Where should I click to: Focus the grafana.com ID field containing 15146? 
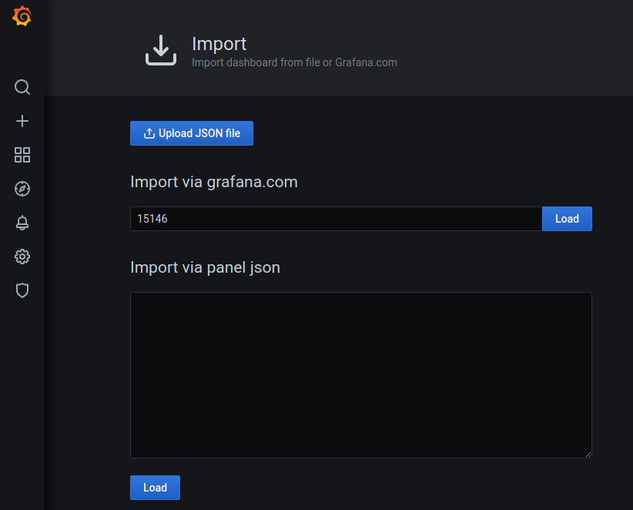point(336,219)
